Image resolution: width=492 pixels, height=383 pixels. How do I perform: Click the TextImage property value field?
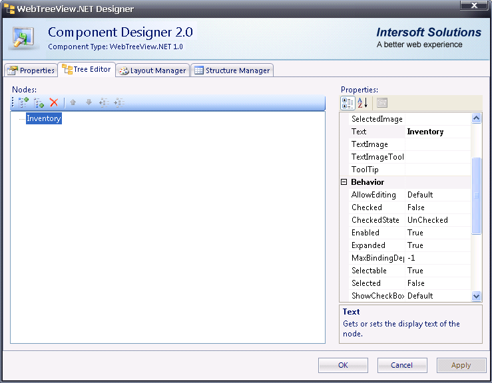click(438, 144)
